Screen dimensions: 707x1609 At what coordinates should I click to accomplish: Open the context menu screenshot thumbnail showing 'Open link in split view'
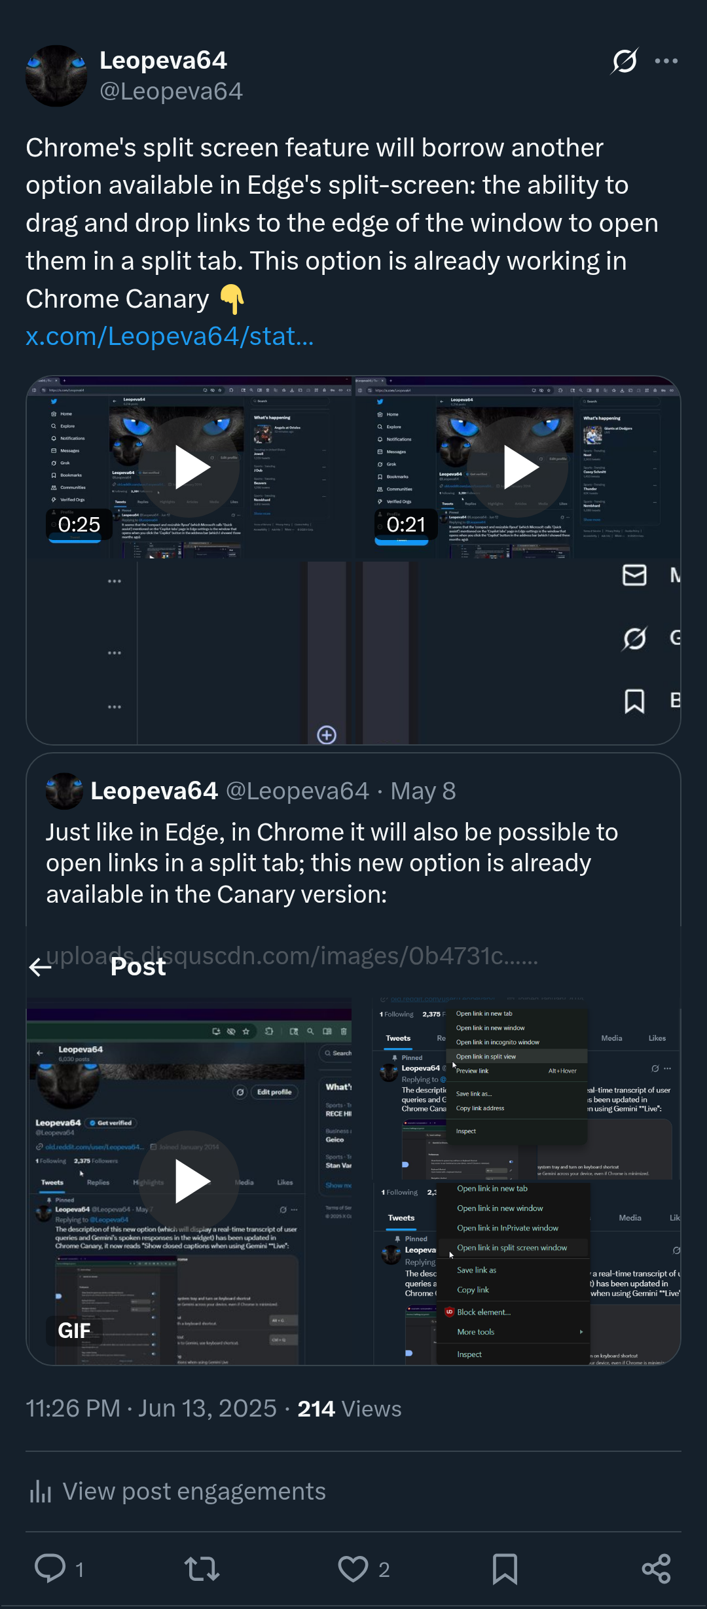coord(526,1089)
